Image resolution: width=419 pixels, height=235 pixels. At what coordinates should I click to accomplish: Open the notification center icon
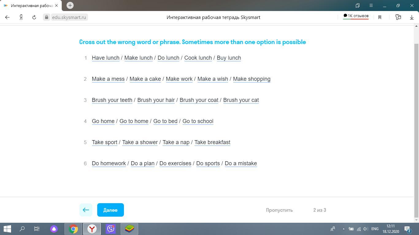408,229
